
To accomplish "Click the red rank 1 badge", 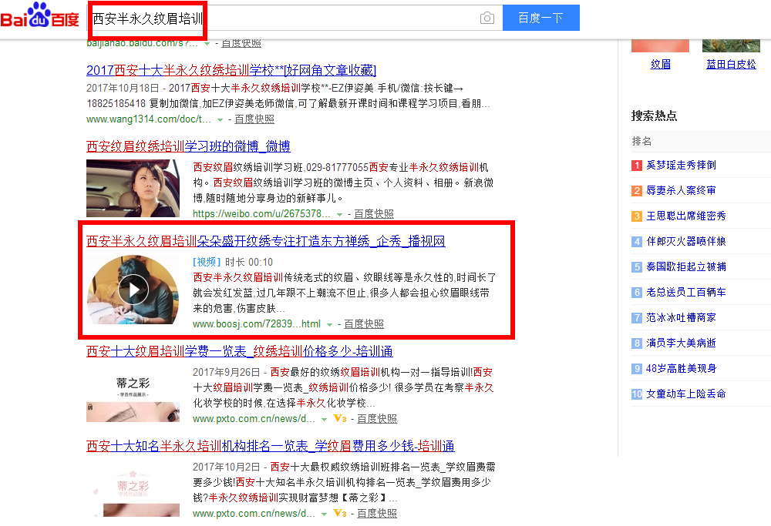I will [x=637, y=166].
